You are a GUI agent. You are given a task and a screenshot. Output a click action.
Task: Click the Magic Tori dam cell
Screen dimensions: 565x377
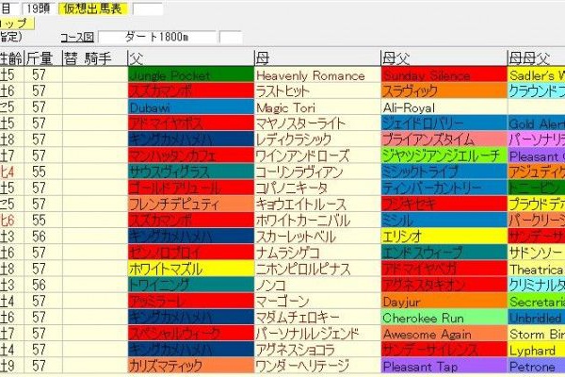point(316,107)
